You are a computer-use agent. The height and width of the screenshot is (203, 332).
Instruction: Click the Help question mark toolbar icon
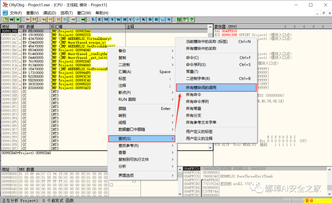tap(192, 19)
